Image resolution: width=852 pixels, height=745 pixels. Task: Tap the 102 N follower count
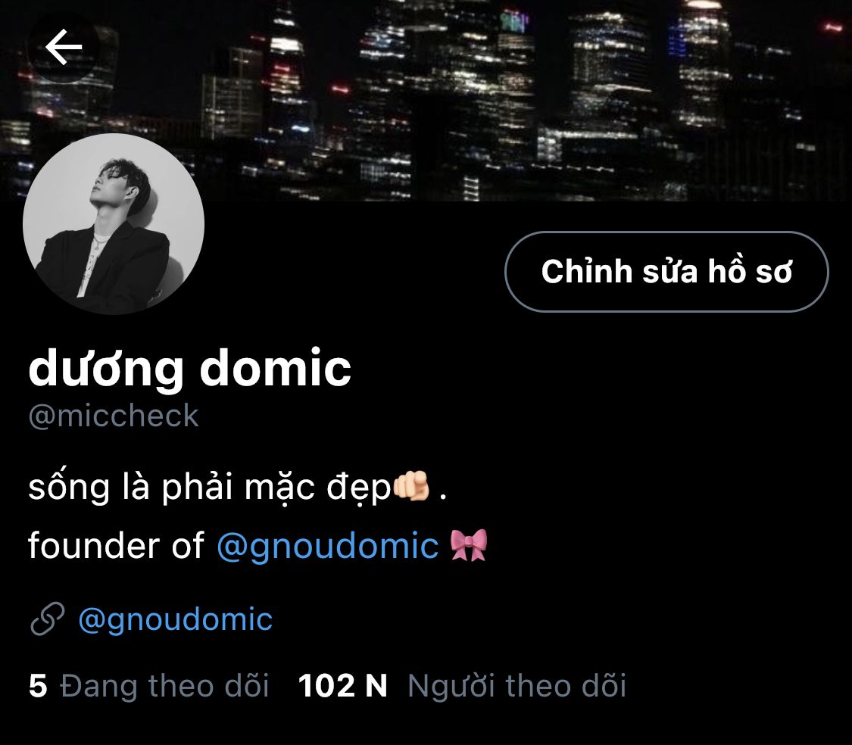343,686
